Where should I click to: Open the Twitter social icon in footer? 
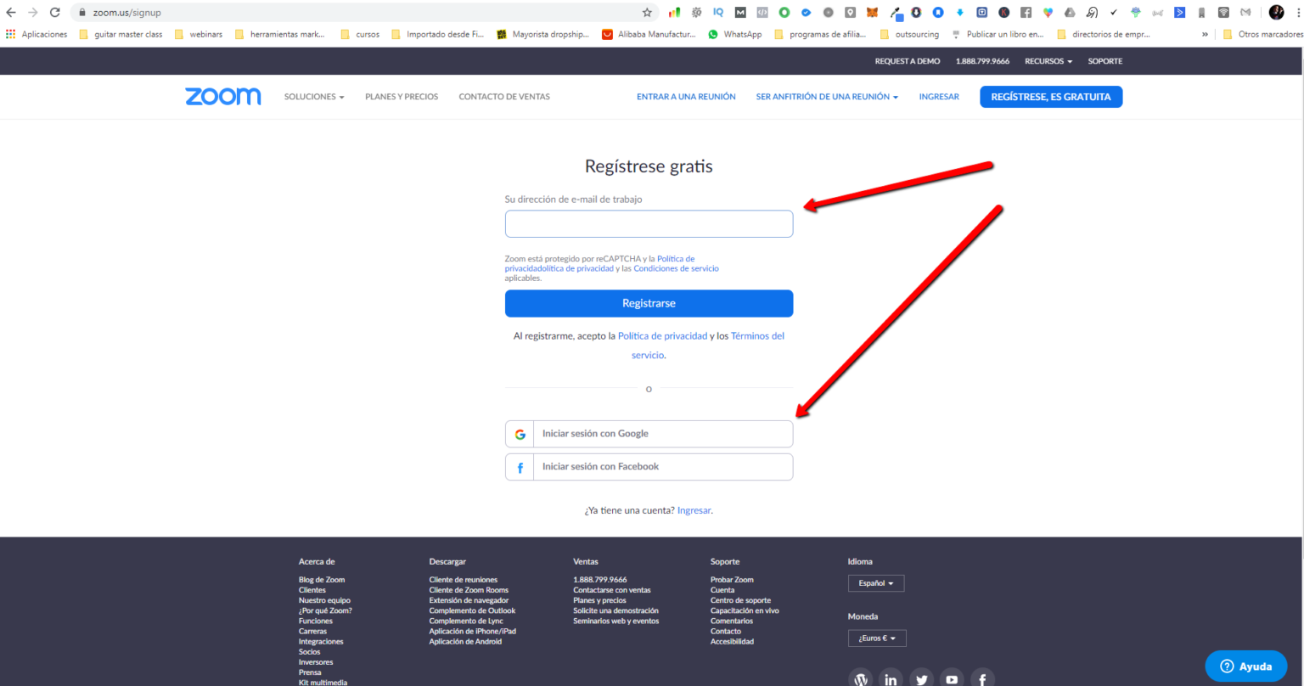tap(921, 678)
